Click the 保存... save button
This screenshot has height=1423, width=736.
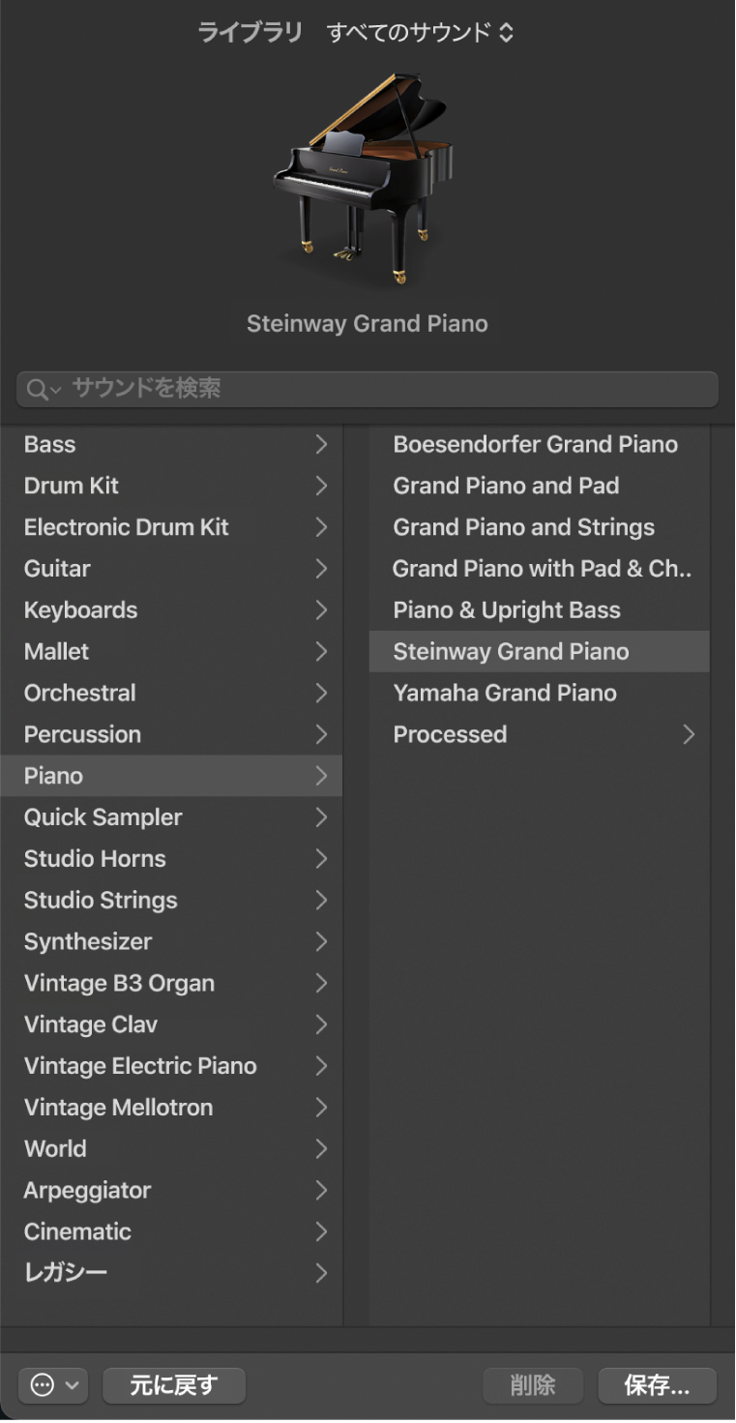click(x=658, y=1385)
